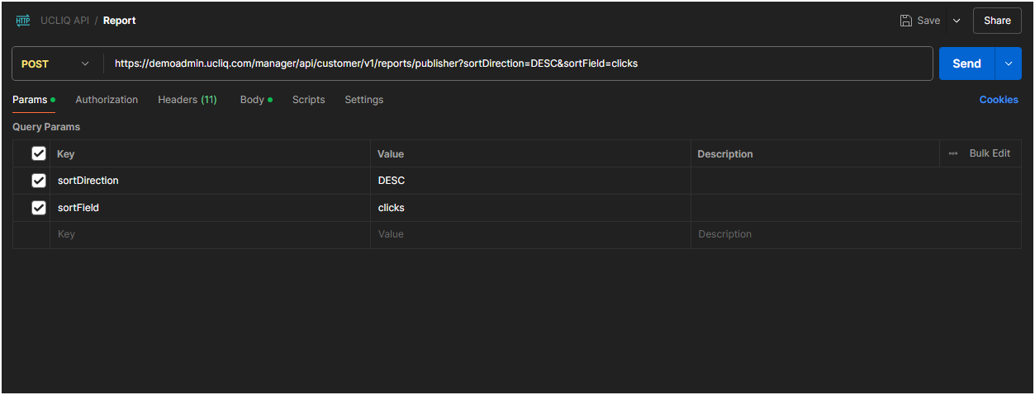Viewport: 1035px width, 395px height.
Task: Open the POST method dropdown
Action: [x=56, y=63]
